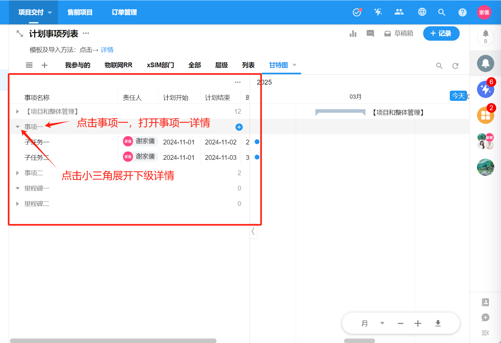Open the comments chat bubble icon
The image size is (501, 343).
370,34
